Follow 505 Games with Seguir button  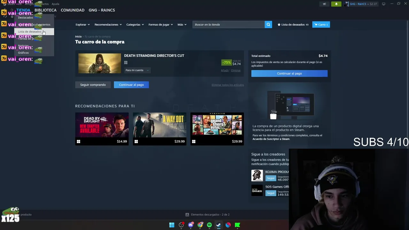(x=271, y=193)
